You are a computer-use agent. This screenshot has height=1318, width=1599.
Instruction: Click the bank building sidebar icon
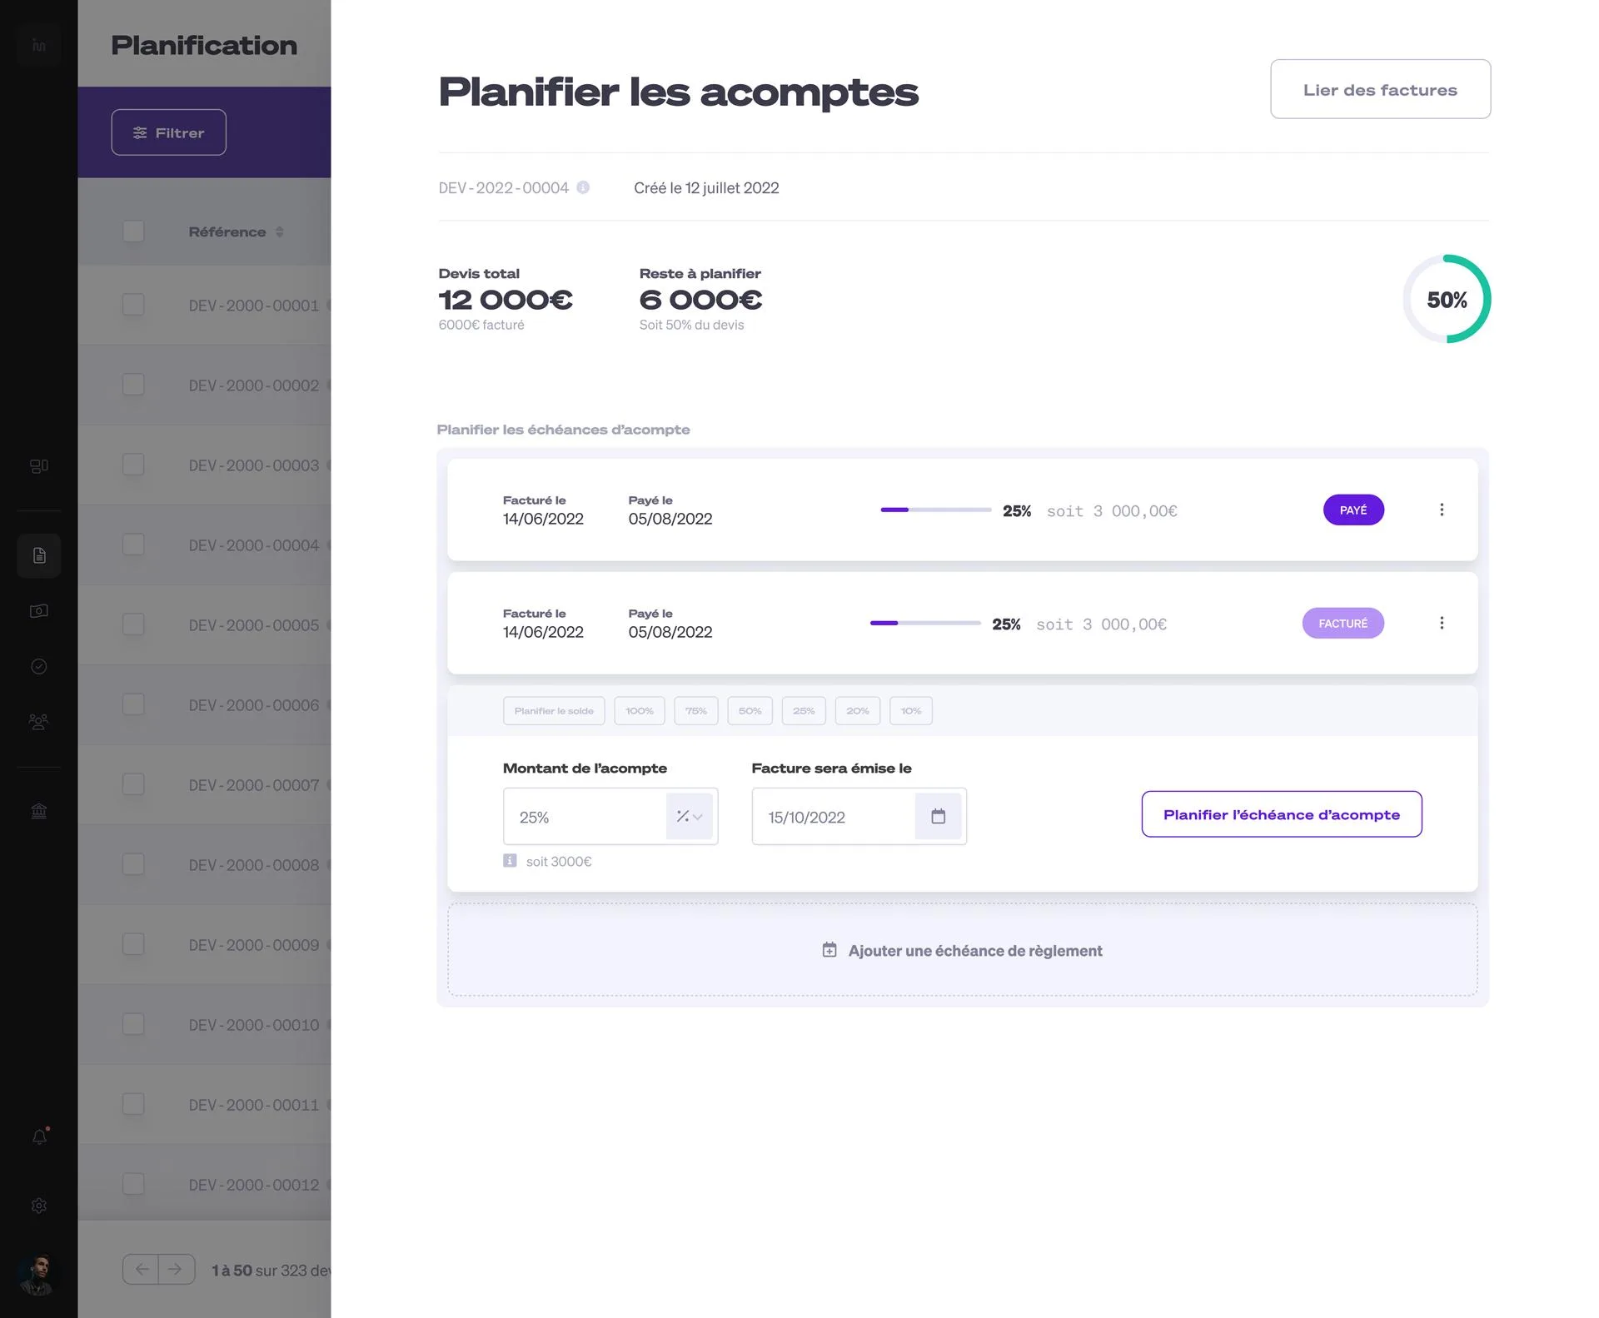pyautogui.click(x=39, y=811)
